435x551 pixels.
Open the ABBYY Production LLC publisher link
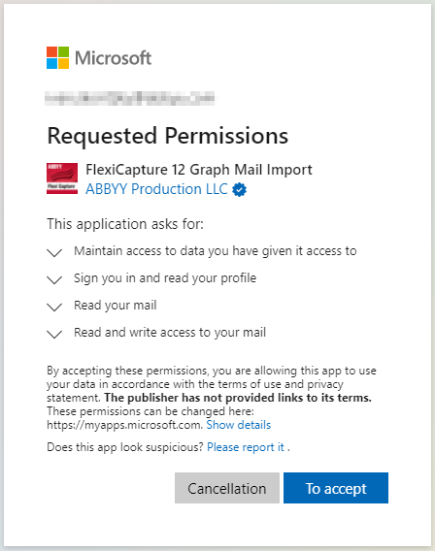coord(157,189)
